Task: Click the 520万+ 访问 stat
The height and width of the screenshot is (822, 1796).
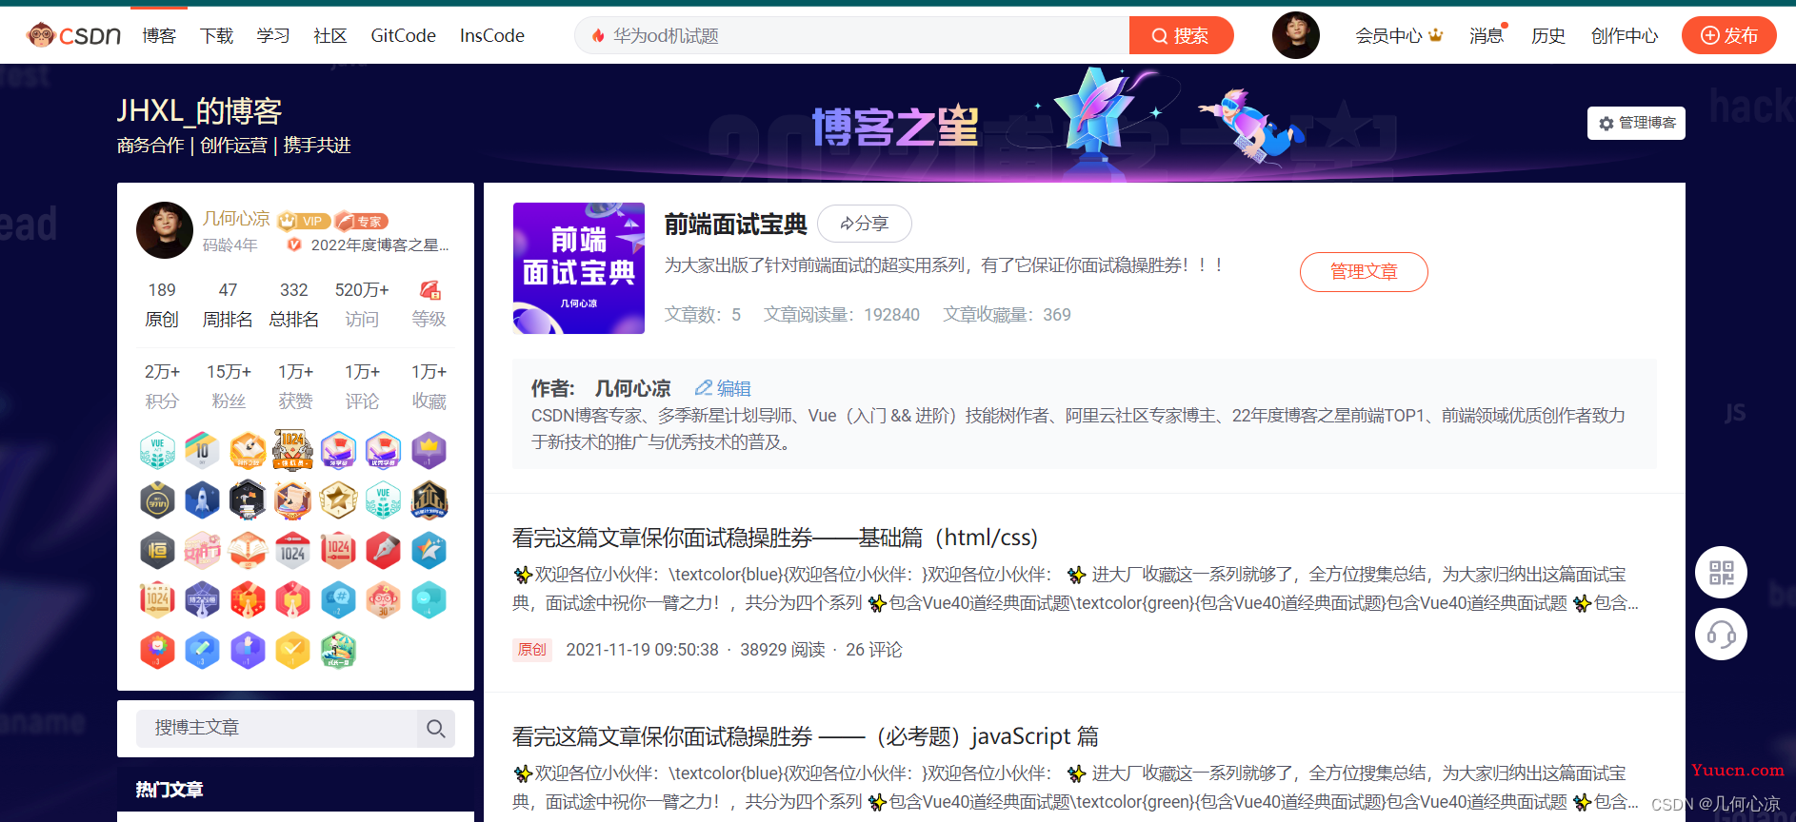Action: tap(362, 304)
